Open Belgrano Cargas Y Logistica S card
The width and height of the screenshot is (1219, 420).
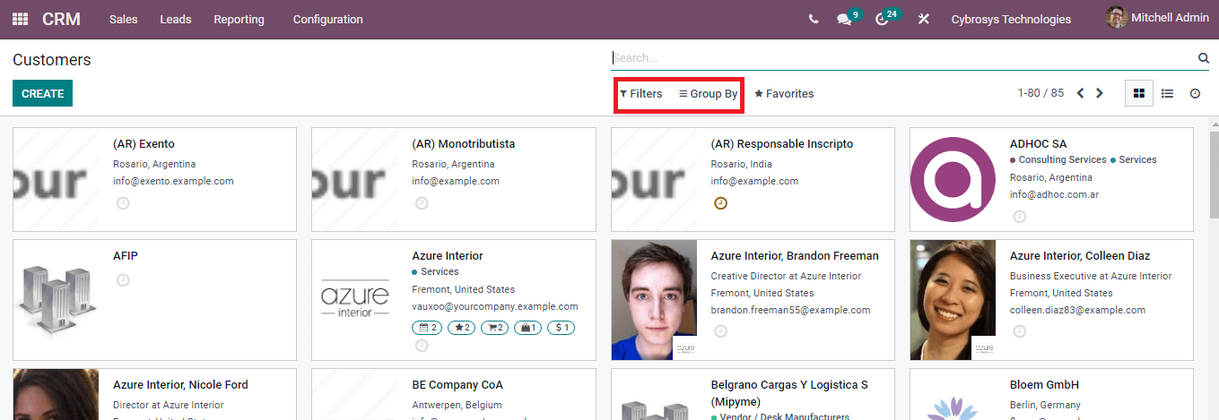753,394
